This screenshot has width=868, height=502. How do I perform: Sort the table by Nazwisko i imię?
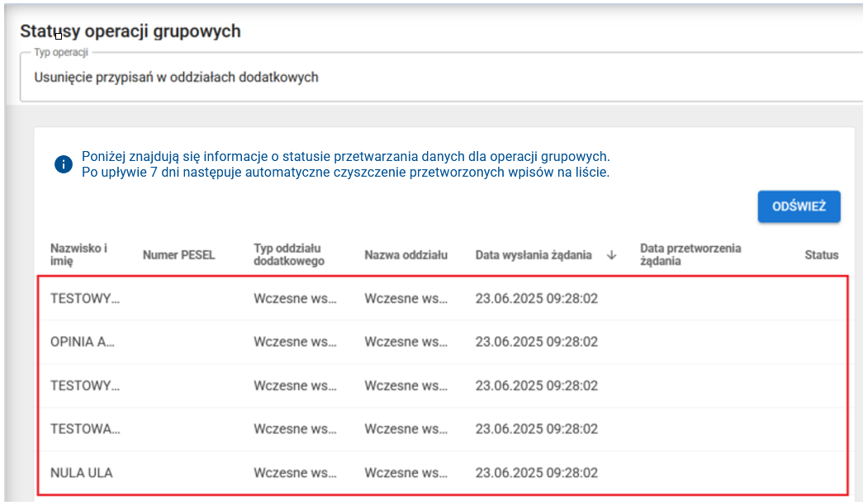pyautogui.click(x=69, y=254)
